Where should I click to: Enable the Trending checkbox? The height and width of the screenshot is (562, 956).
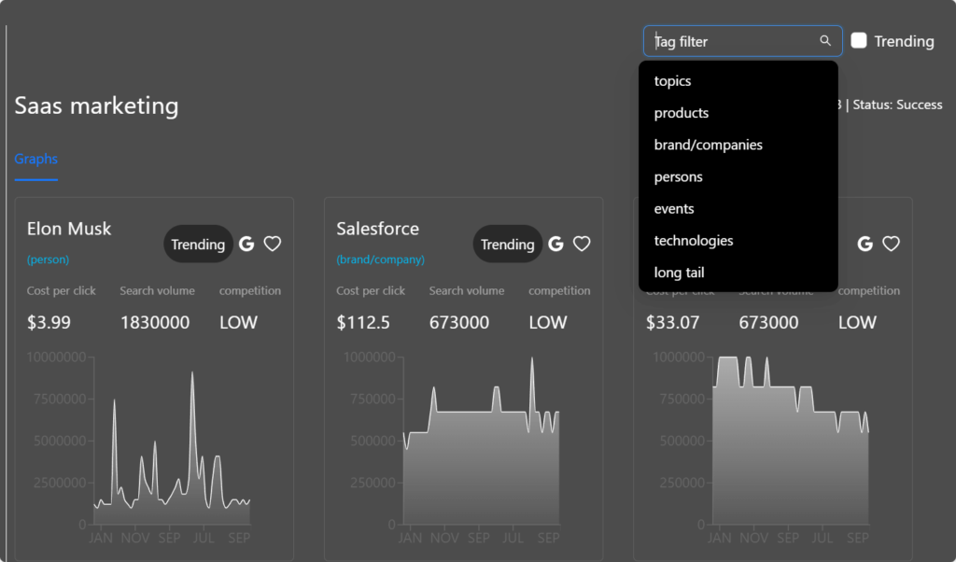[x=858, y=40]
